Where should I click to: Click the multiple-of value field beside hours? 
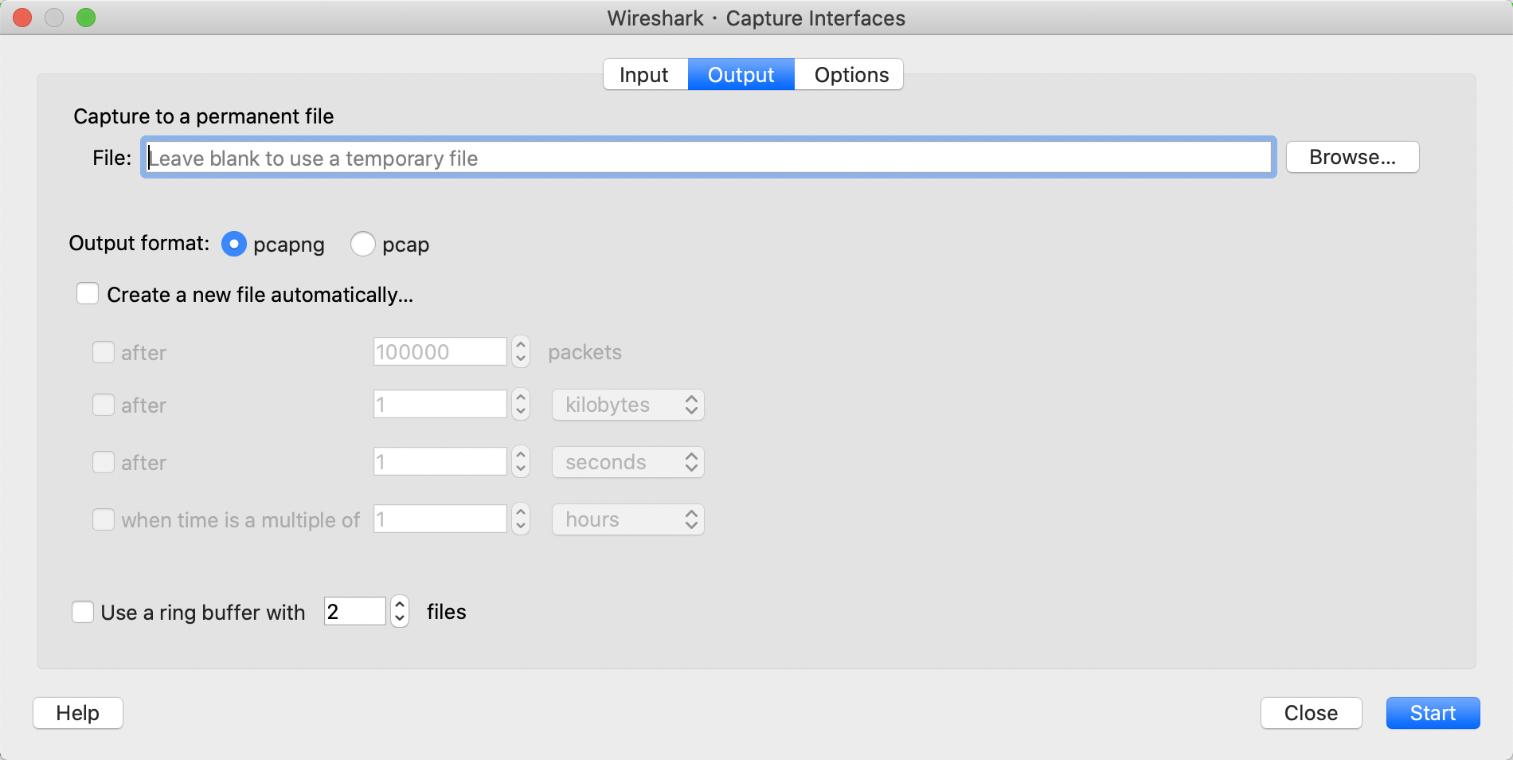pyautogui.click(x=440, y=519)
